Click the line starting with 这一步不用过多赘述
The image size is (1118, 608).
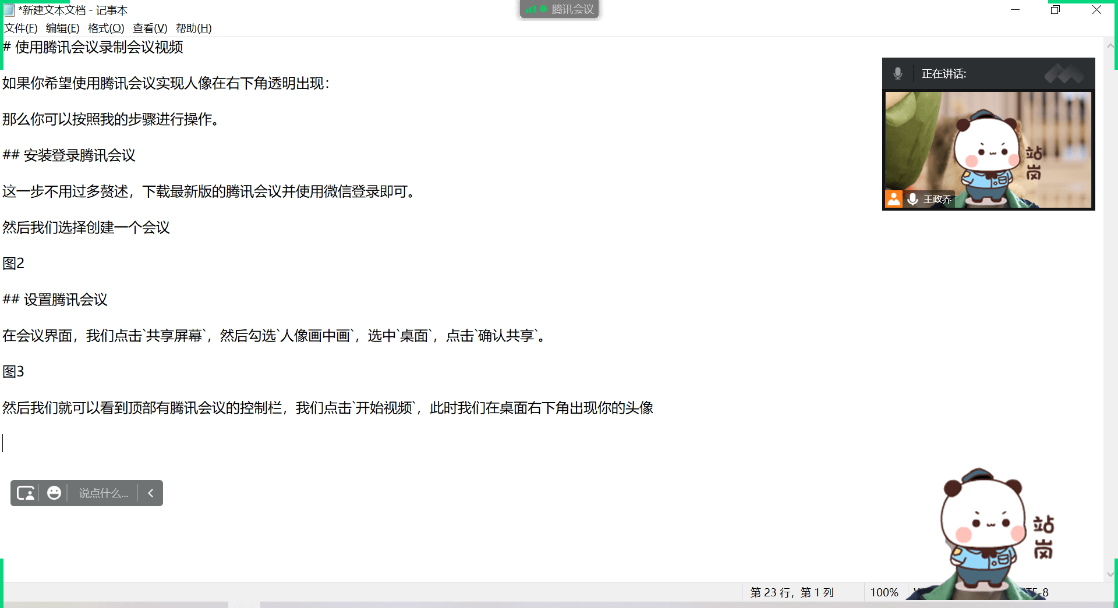pos(209,191)
